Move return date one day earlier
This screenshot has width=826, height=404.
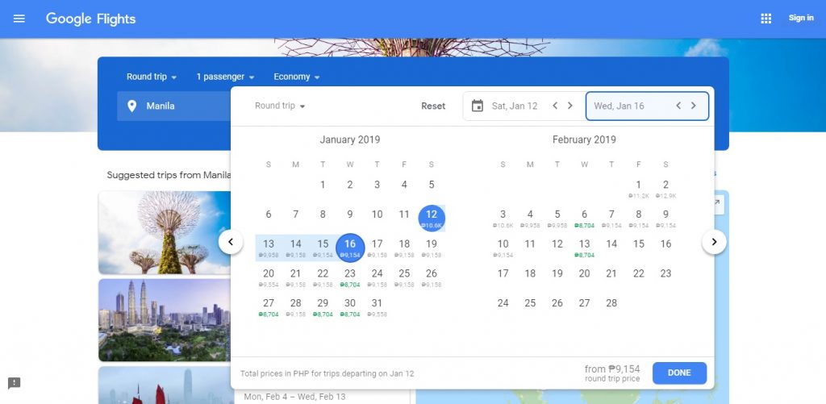click(x=678, y=106)
